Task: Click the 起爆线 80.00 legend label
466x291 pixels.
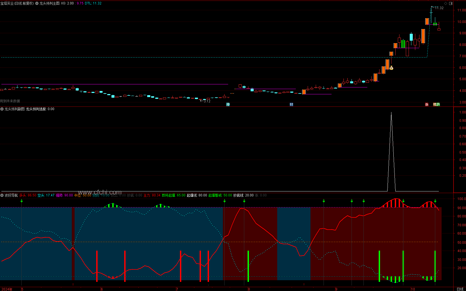Action: (x=197, y=195)
